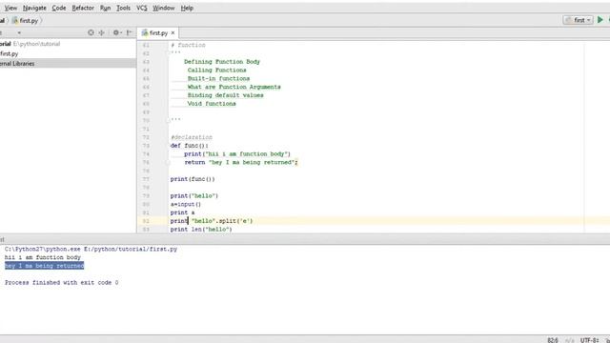Open the Refactor menu
Screen dimensions: 610x343
click(83, 8)
